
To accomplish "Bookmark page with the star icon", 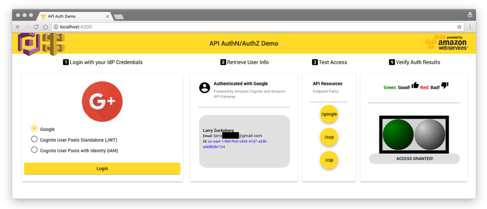I will (459, 27).
